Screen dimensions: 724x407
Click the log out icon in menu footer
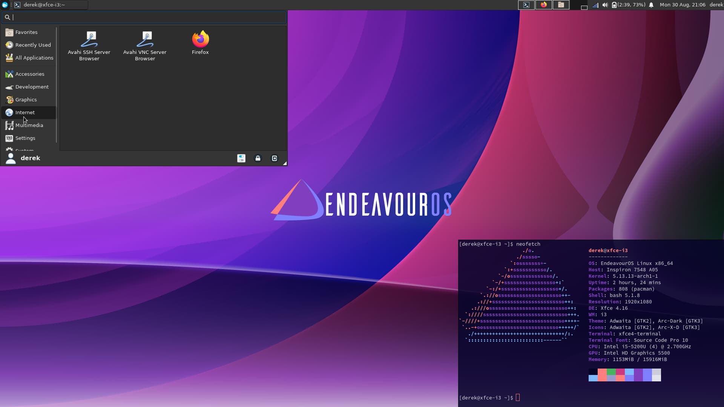pos(275,158)
